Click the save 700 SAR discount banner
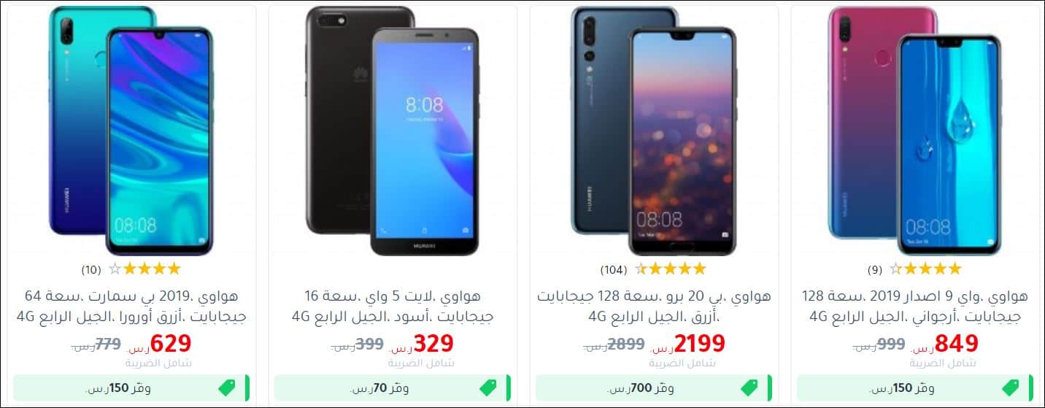Viewport: 1045px width, 408px height. point(653,388)
